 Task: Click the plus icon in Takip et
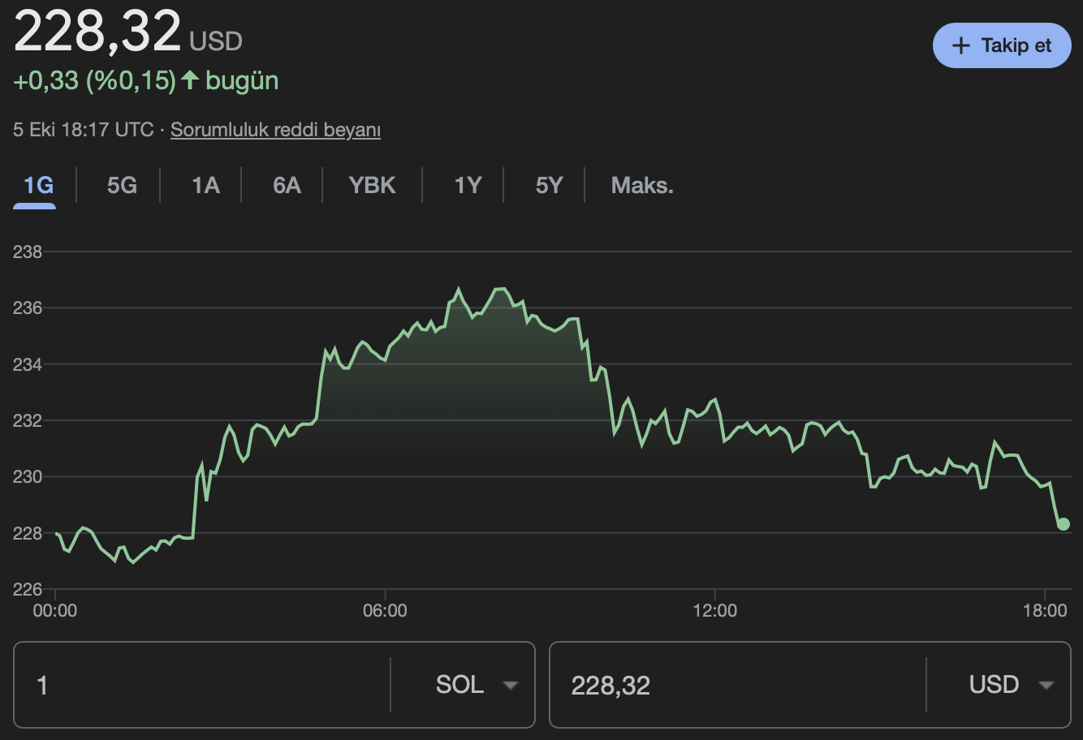pos(960,45)
